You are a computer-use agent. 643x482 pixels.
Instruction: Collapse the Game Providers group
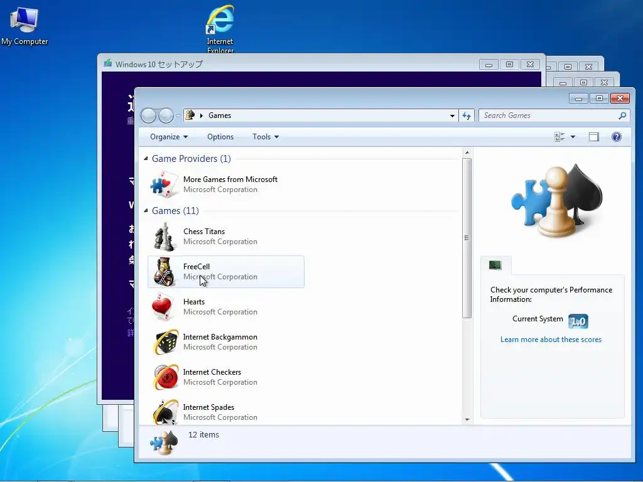(x=146, y=158)
